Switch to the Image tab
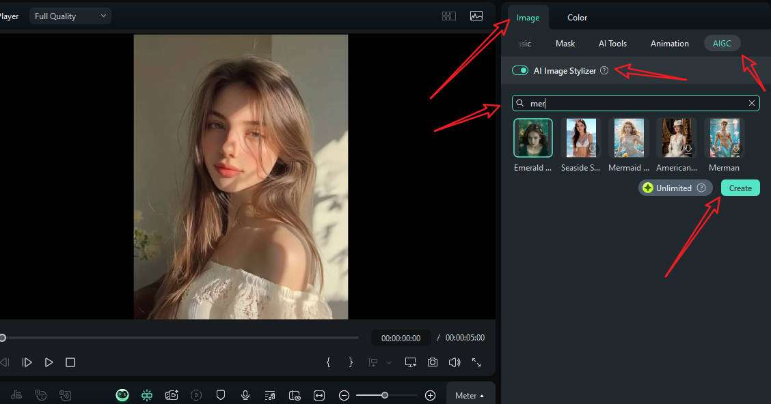Screen dimensions: 771x404 tap(528, 18)
